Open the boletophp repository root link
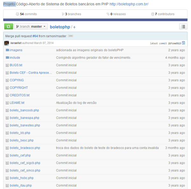Viewport: 191px width, 189px height. 60,27
